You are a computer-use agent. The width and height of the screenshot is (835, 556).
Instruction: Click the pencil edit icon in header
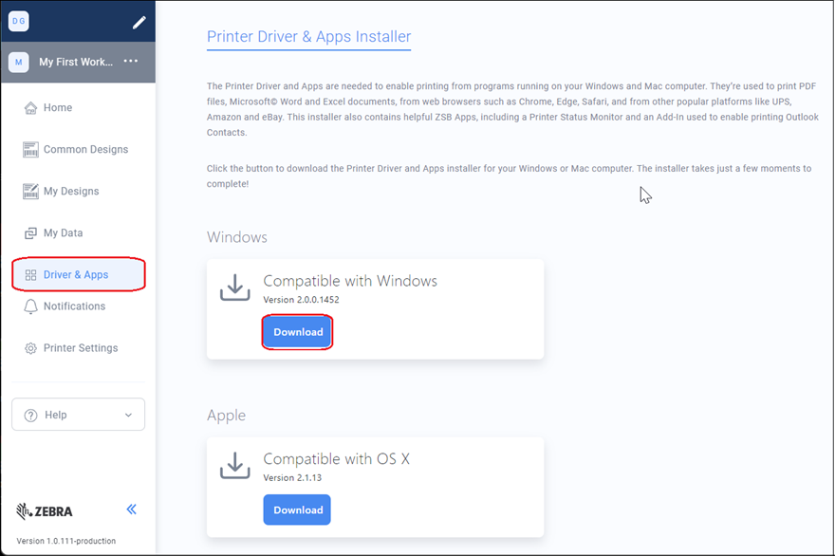click(x=139, y=22)
